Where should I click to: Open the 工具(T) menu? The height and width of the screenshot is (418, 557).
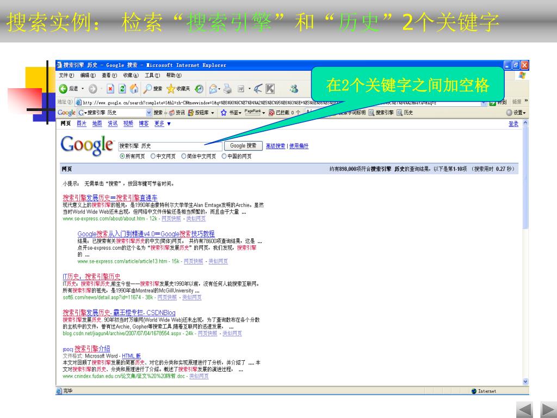[152, 75]
